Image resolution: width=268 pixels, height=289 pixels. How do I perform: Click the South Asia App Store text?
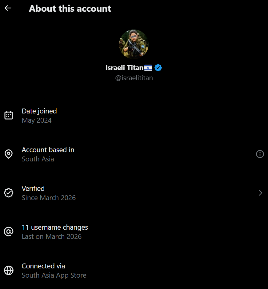pyautogui.click(x=54, y=275)
